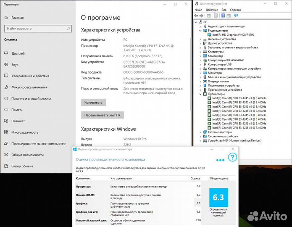The image size is (292, 227).
Task: Click blue Help icon in Device Manager toolbar
Action: 223,16
